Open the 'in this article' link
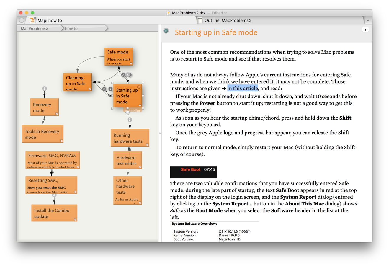The image size is (389, 266). (x=242, y=88)
